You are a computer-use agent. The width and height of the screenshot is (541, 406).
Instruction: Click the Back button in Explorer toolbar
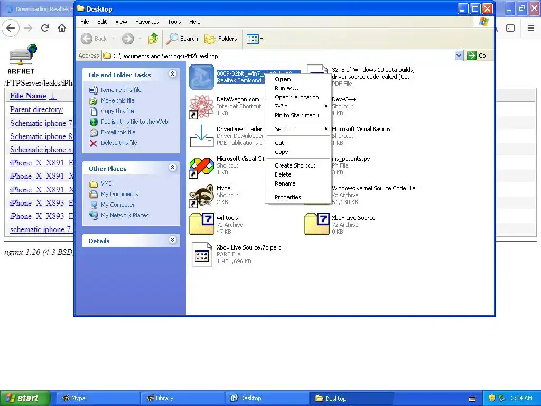click(x=94, y=39)
